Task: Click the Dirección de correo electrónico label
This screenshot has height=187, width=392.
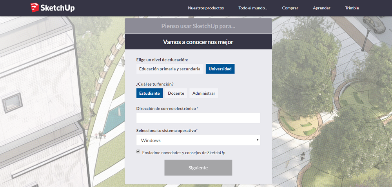Action: (167, 108)
